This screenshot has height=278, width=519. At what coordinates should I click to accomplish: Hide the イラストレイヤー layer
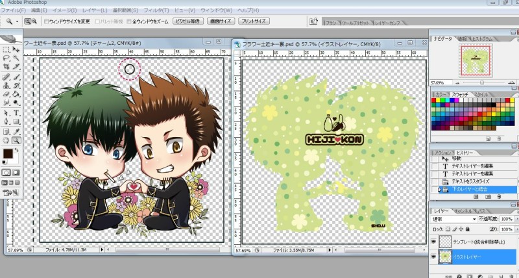433,257
